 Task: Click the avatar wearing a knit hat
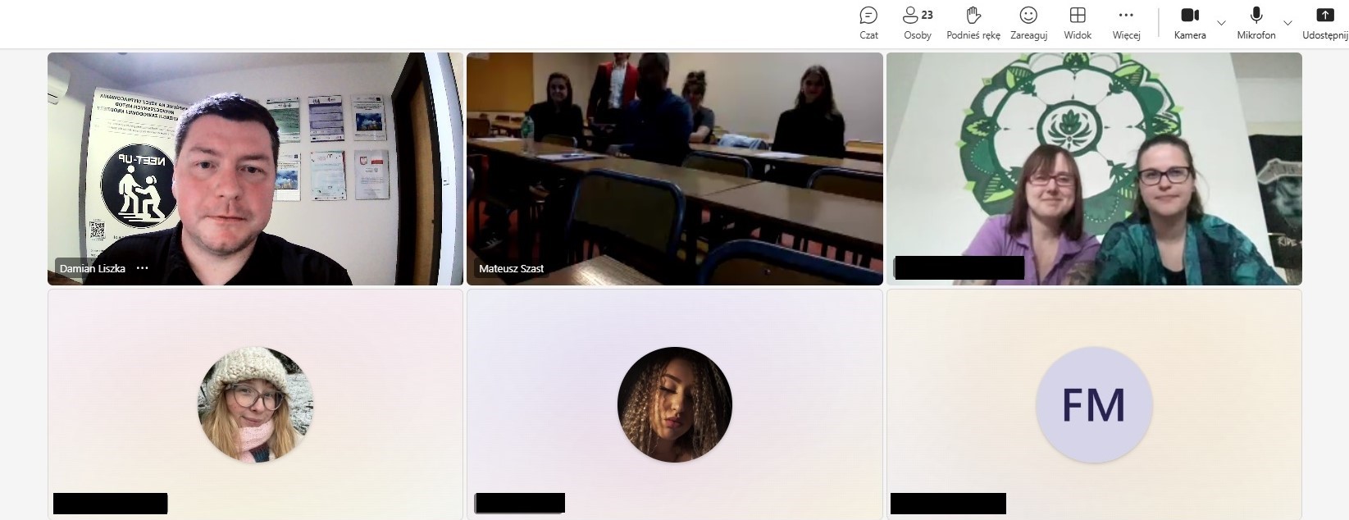coord(255,404)
